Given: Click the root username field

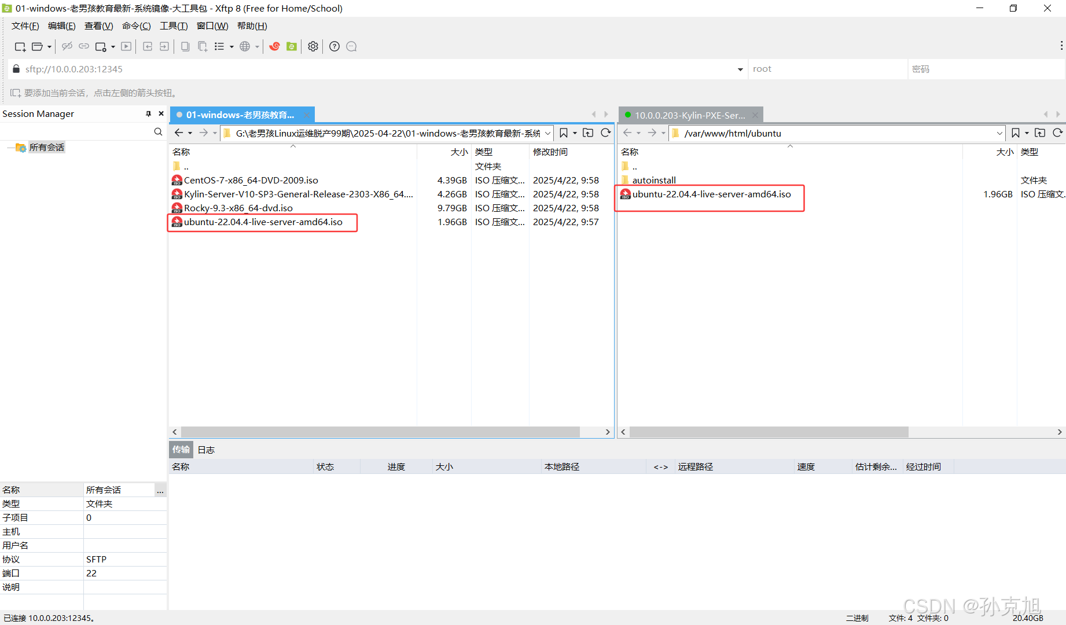Looking at the screenshot, I should coord(827,69).
